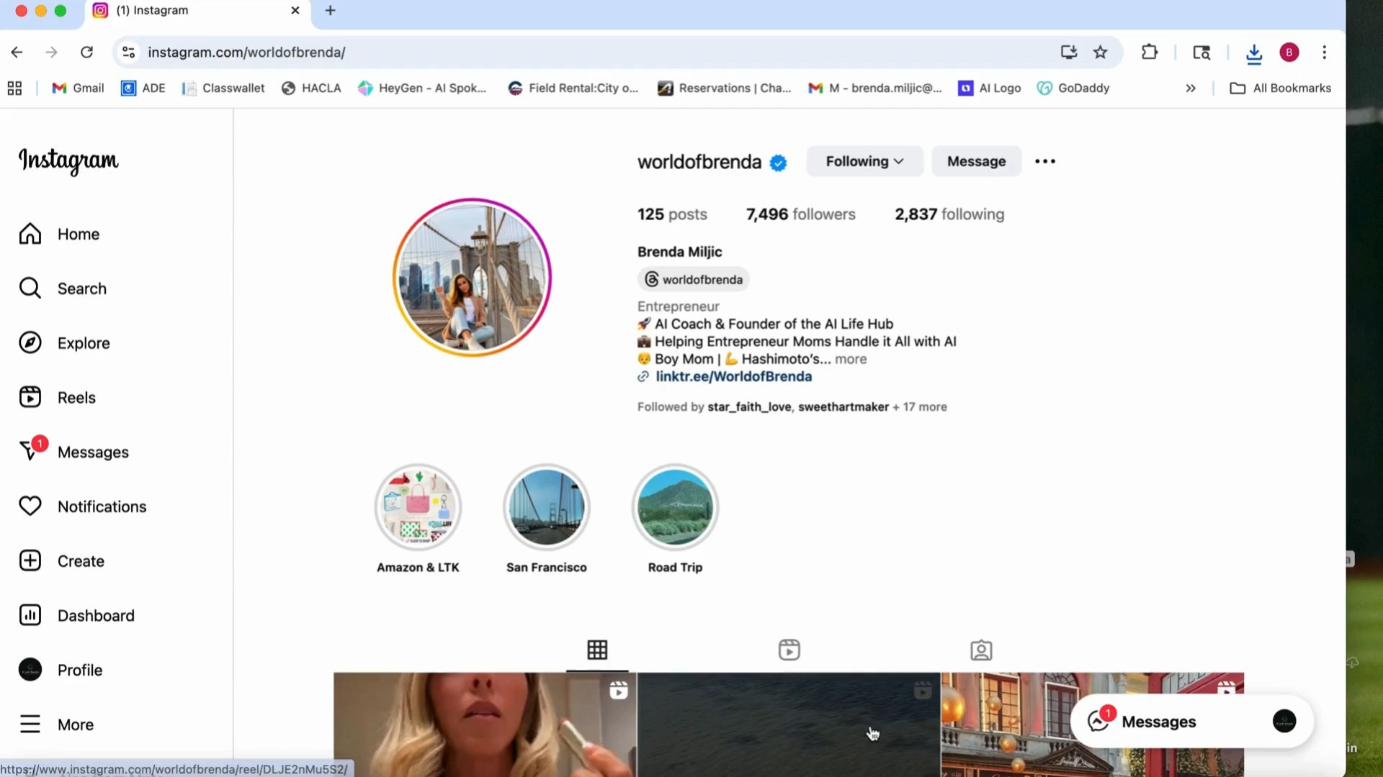Expand hidden bookmarks with the double-chevron
The image size is (1383, 777).
click(x=1191, y=88)
